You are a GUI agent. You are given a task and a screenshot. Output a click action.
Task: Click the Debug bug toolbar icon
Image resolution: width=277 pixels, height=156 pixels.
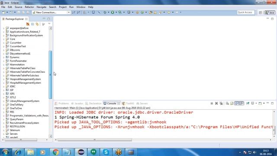point(105,13)
